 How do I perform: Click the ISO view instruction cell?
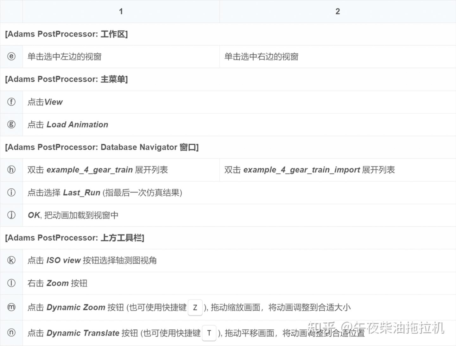point(92,260)
